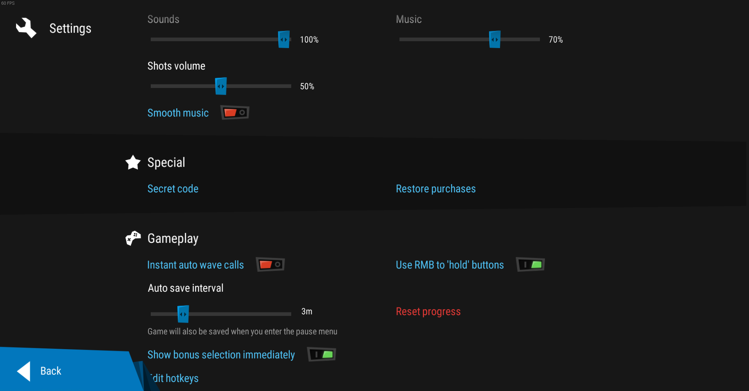Click the gamepad icon beside Gameplay
Viewport: 749px width, 391px height.
pos(133,238)
